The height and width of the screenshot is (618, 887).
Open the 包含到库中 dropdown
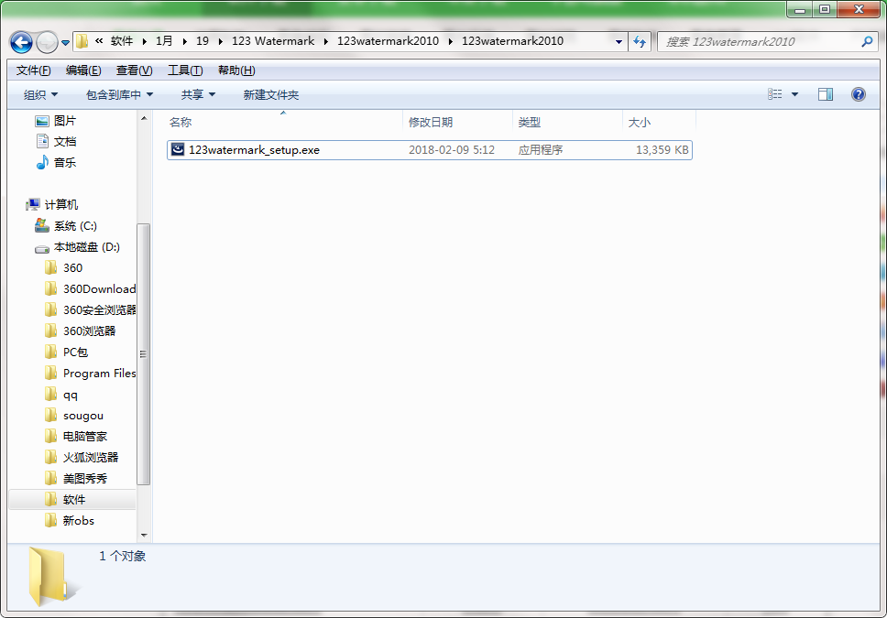click(x=119, y=94)
